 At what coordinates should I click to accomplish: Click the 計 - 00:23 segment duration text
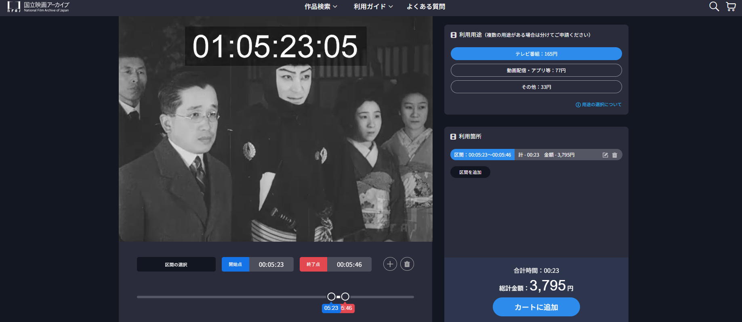coord(529,155)
